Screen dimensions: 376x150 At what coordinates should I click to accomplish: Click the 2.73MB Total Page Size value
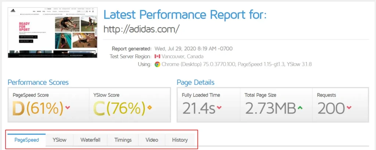[x=270, y=108]
